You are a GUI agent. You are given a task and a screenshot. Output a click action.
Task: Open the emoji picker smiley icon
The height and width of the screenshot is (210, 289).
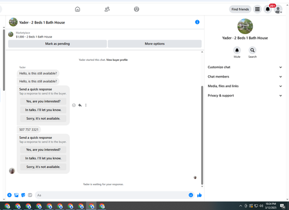(x=191, y=195)
